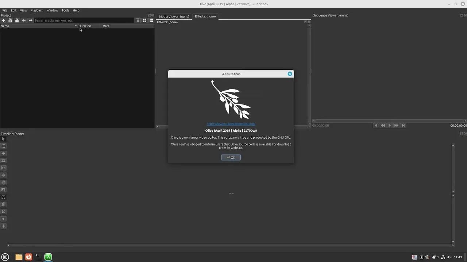The width and height of the screenshot is (467, 262).
Task: Select the Pointer tool in timeline toolbar
Action: click(3, 139)
